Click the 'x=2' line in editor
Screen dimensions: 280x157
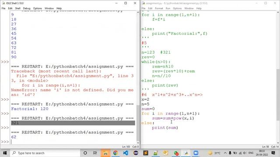(x=145, y=99)
